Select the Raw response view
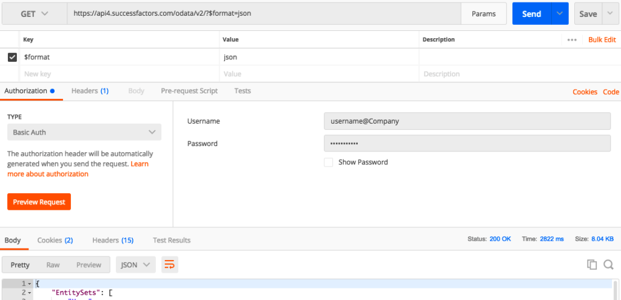The height and width of the screenshot is (300, 621). (x=53, y=265)
